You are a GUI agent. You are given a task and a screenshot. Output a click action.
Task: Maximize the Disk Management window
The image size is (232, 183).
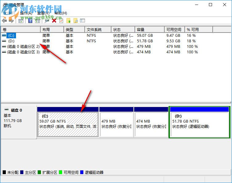coord(210,5)
